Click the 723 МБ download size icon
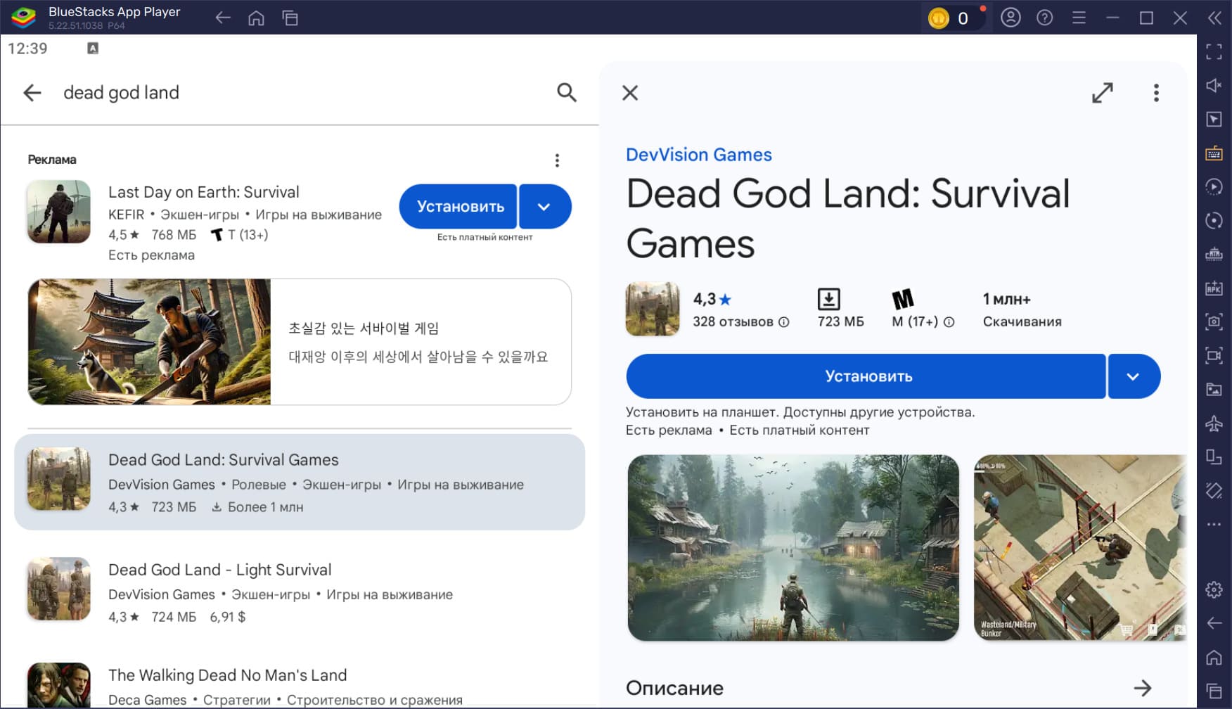 pyautogui.click(x=829, y=299)
